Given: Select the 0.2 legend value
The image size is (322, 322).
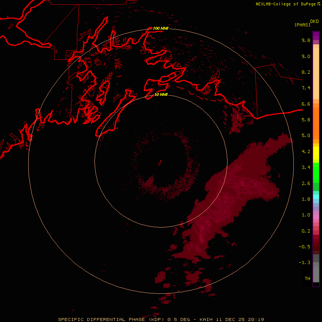Looking at the screenshot, I should click(306, 231).
